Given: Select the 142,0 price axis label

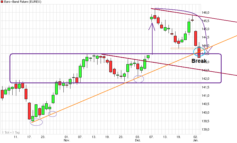Looking at the screenshot, I should point(205,79).
